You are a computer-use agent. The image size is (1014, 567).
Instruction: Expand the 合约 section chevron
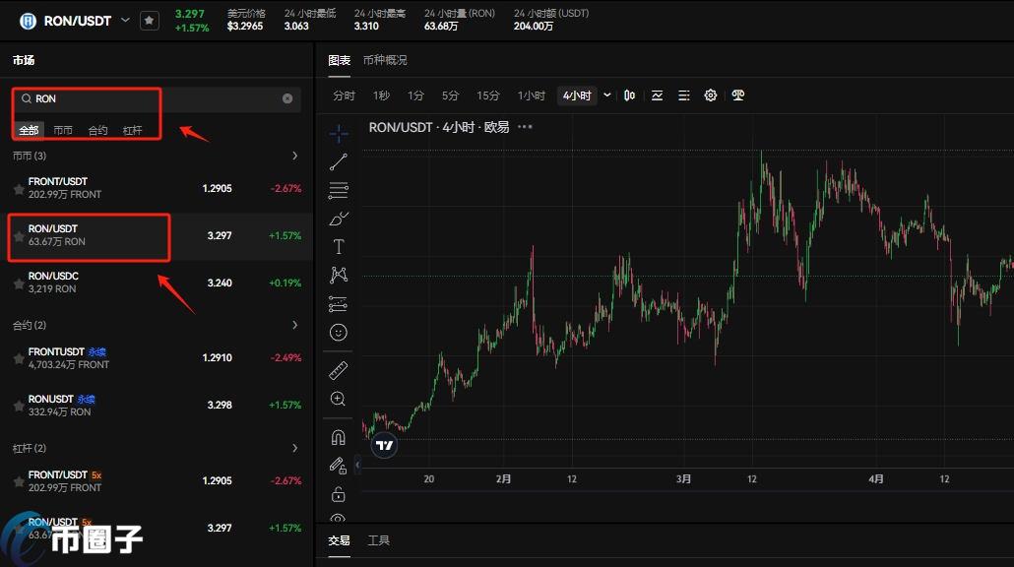pyautogui.click(x=295, y=325)
